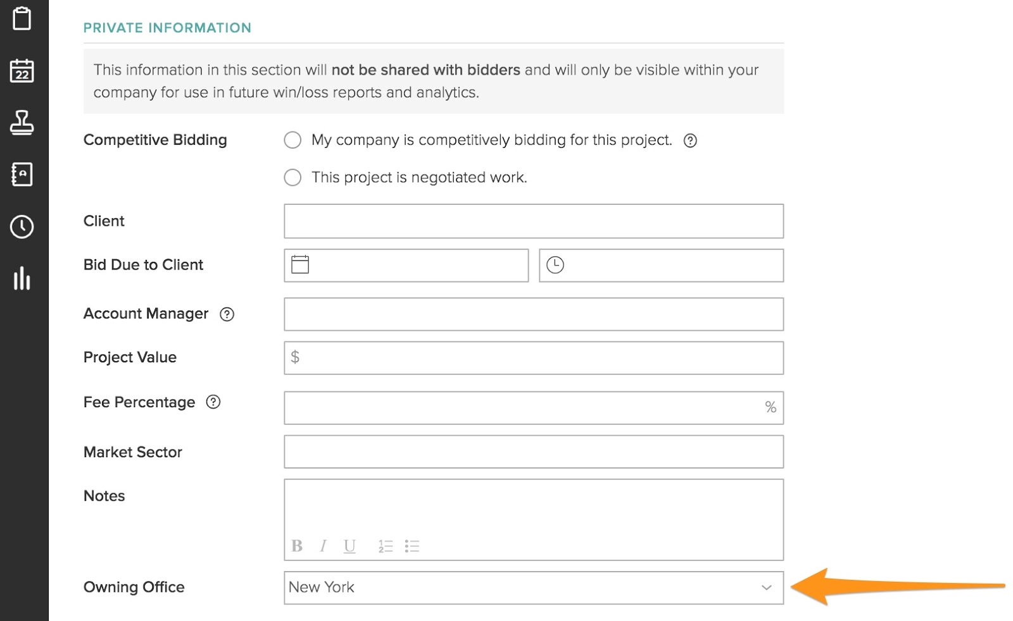
Task: Click help icon after competitive bidding option
Action: click(690, 141)
